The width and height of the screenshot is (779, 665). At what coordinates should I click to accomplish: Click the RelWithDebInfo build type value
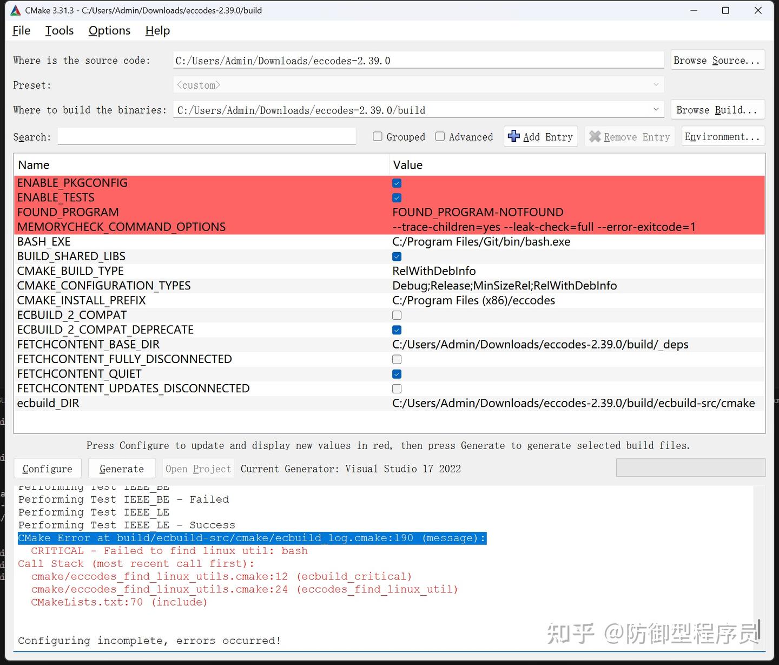[434, 271]
